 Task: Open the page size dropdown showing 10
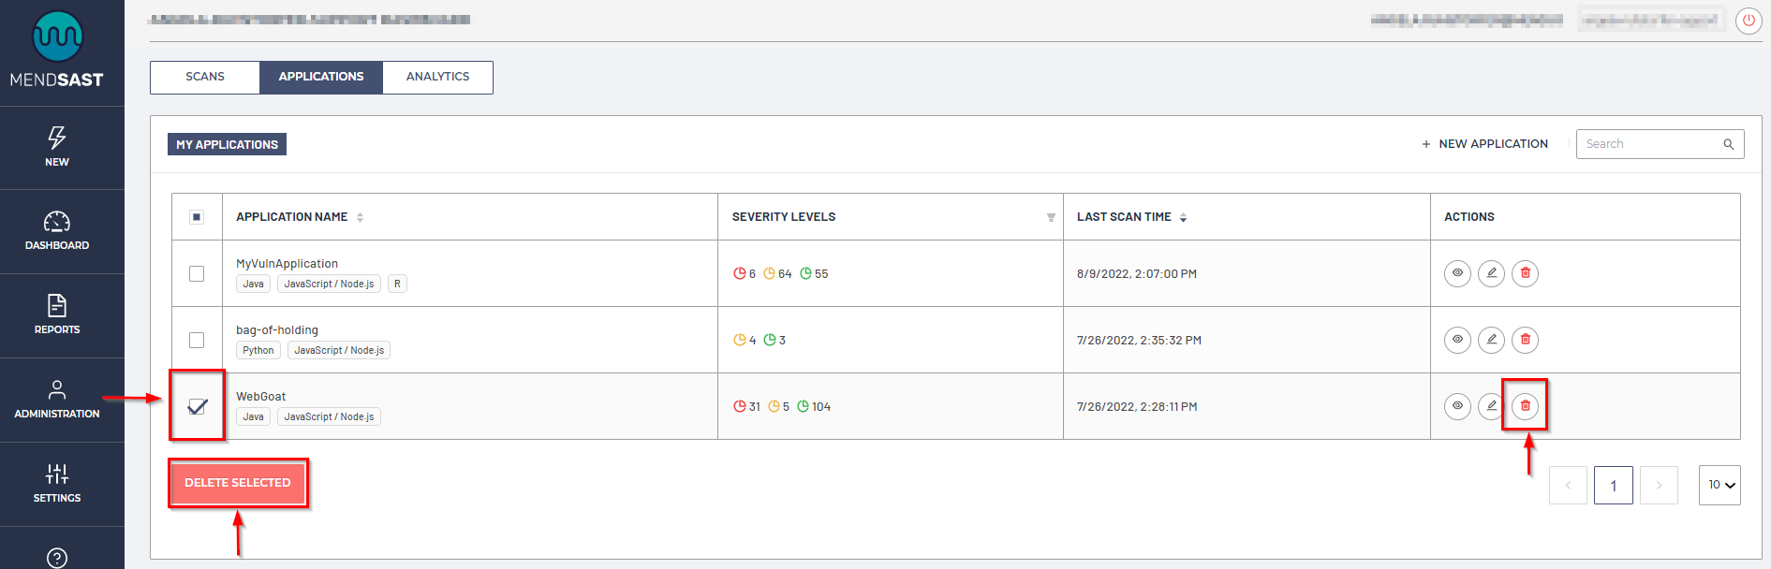coord(1719,485)
